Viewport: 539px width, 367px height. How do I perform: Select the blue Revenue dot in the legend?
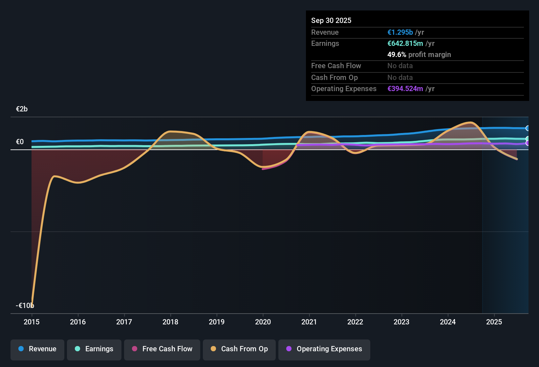21,349
